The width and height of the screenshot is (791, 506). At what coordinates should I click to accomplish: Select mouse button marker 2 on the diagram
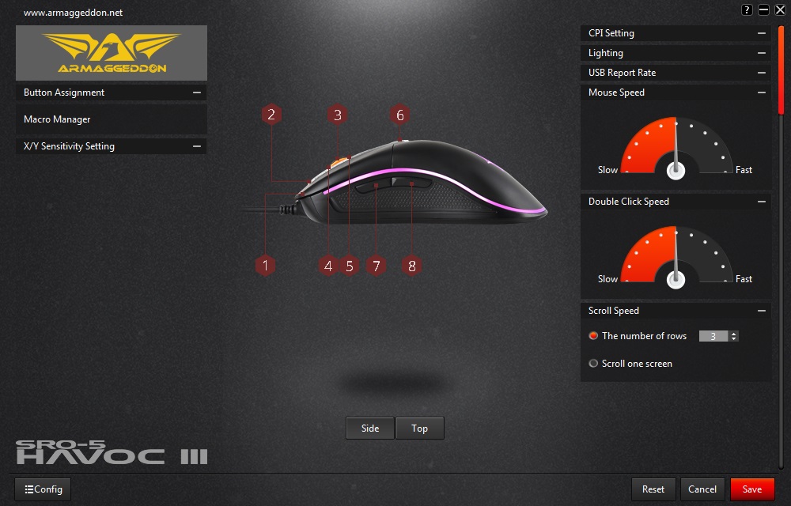click(x=271, y=115)
